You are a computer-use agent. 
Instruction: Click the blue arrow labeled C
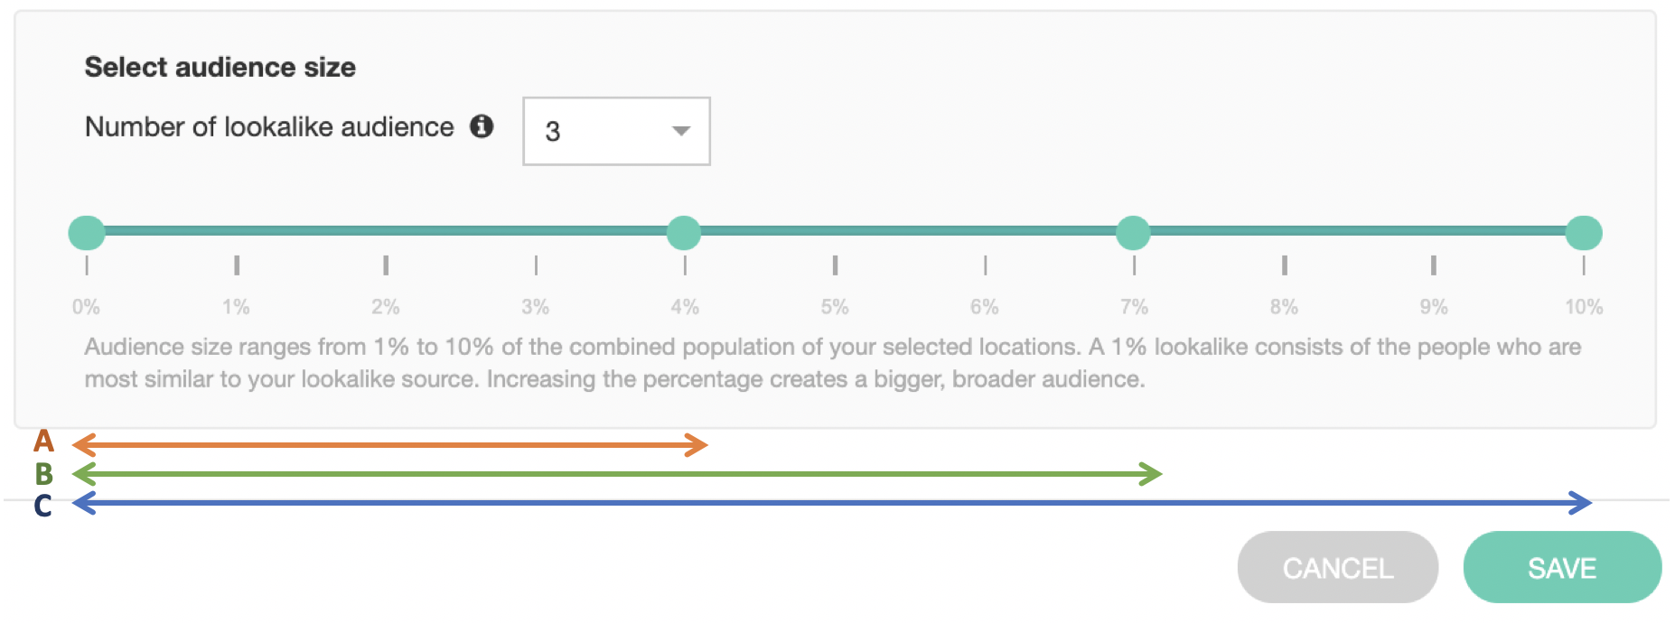(831, 503)
